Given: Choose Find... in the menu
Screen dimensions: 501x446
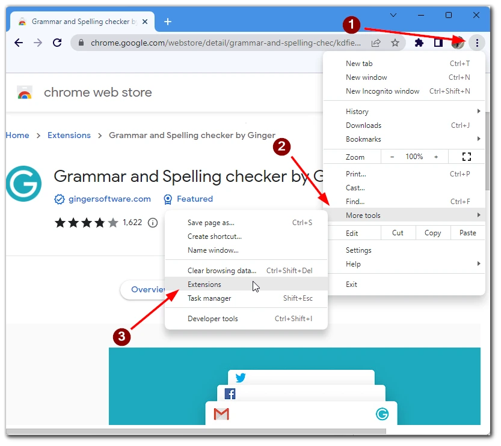Looking at the screenshot, I should click(x=404, y=202).
